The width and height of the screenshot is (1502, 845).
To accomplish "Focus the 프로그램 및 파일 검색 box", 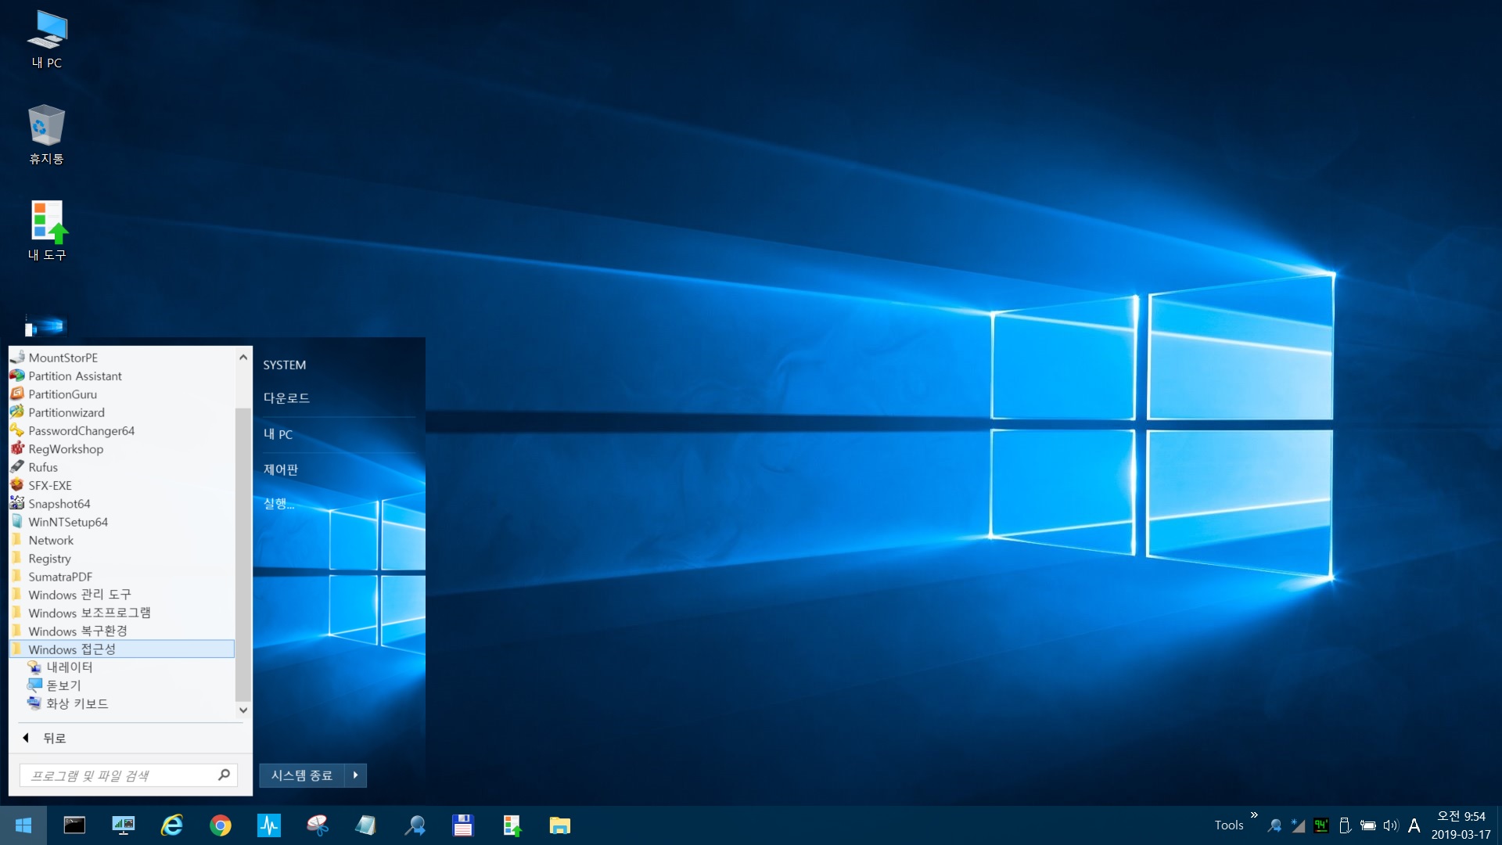I will (x=129, y=775).
